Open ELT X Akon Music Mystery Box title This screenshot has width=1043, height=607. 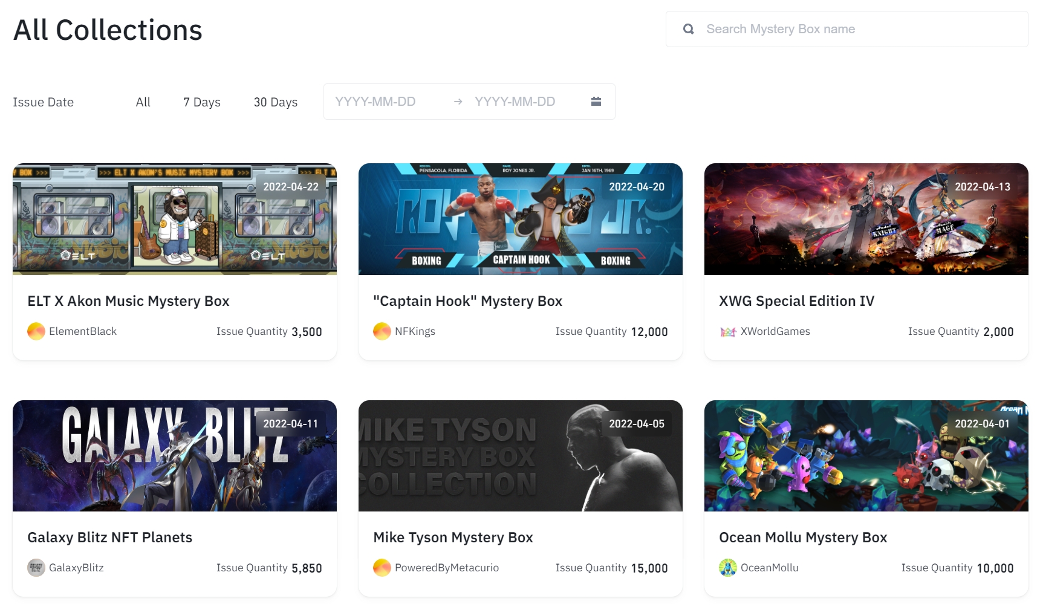coord(128,301)
